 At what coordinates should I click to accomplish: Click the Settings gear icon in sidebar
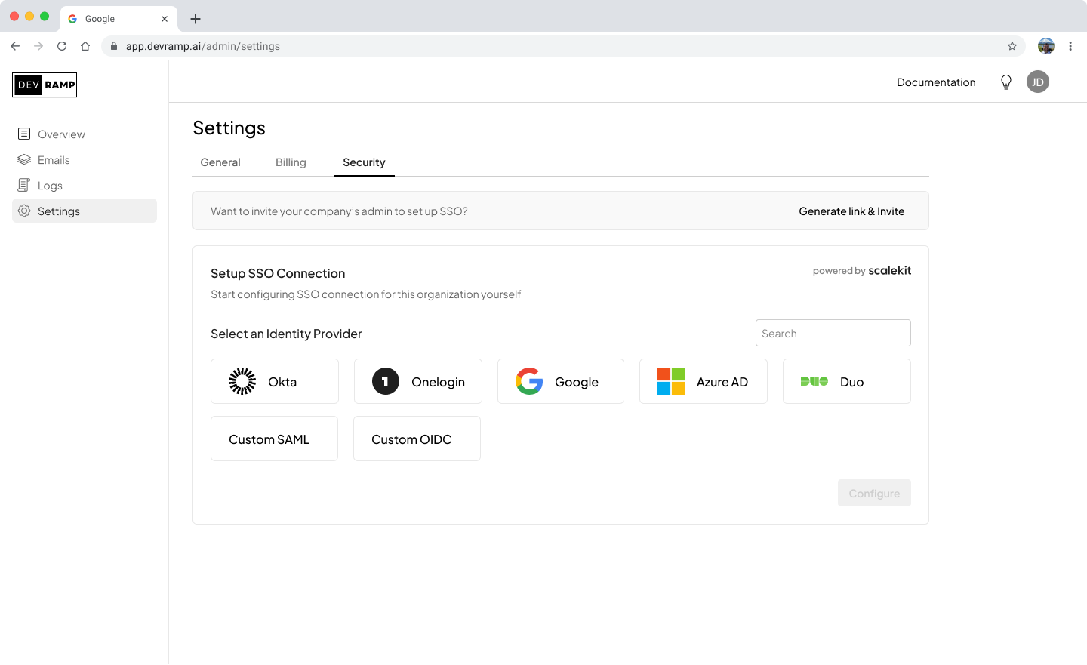tap(24, 211)
